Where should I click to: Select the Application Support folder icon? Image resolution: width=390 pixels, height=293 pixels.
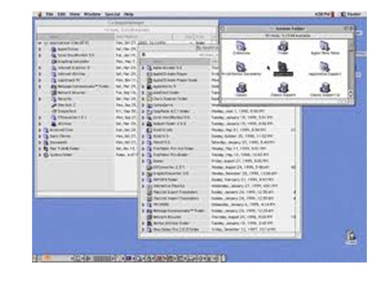(x=325, y=69)
